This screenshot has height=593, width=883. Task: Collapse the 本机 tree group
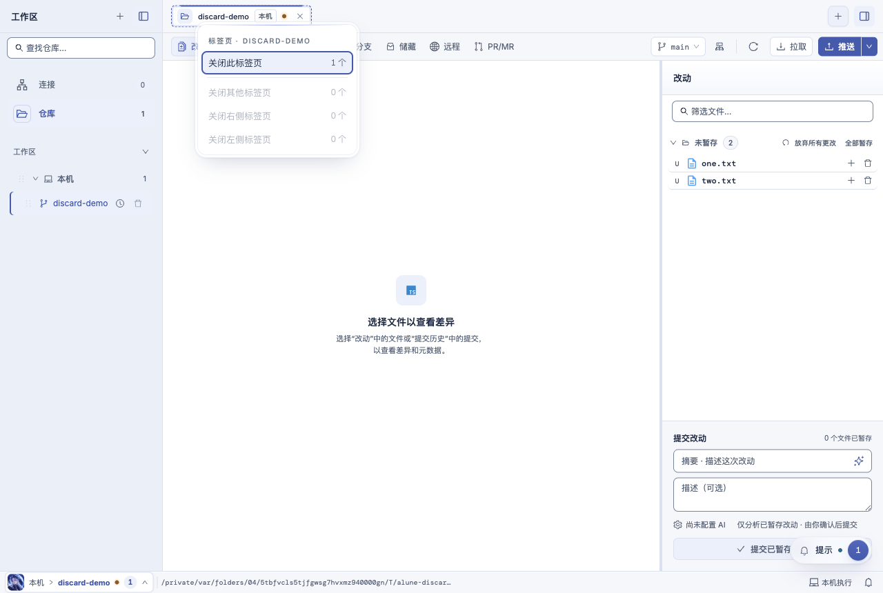pyautogui.click(x=35, y=179)
